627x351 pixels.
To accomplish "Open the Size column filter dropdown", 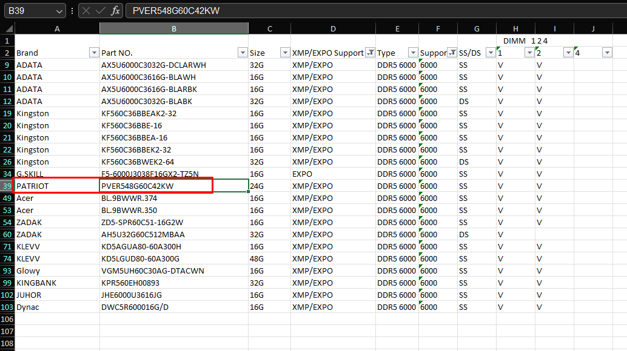I will click(285, 53).
